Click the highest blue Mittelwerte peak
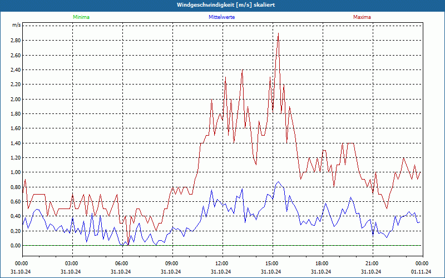The image size is (445, 278). 278,182
